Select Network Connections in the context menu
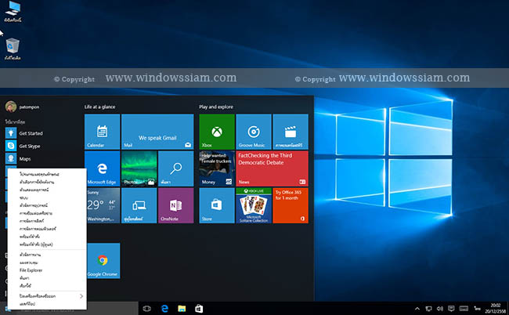This screenshot has width=509, height=315. tap(47, 213)
